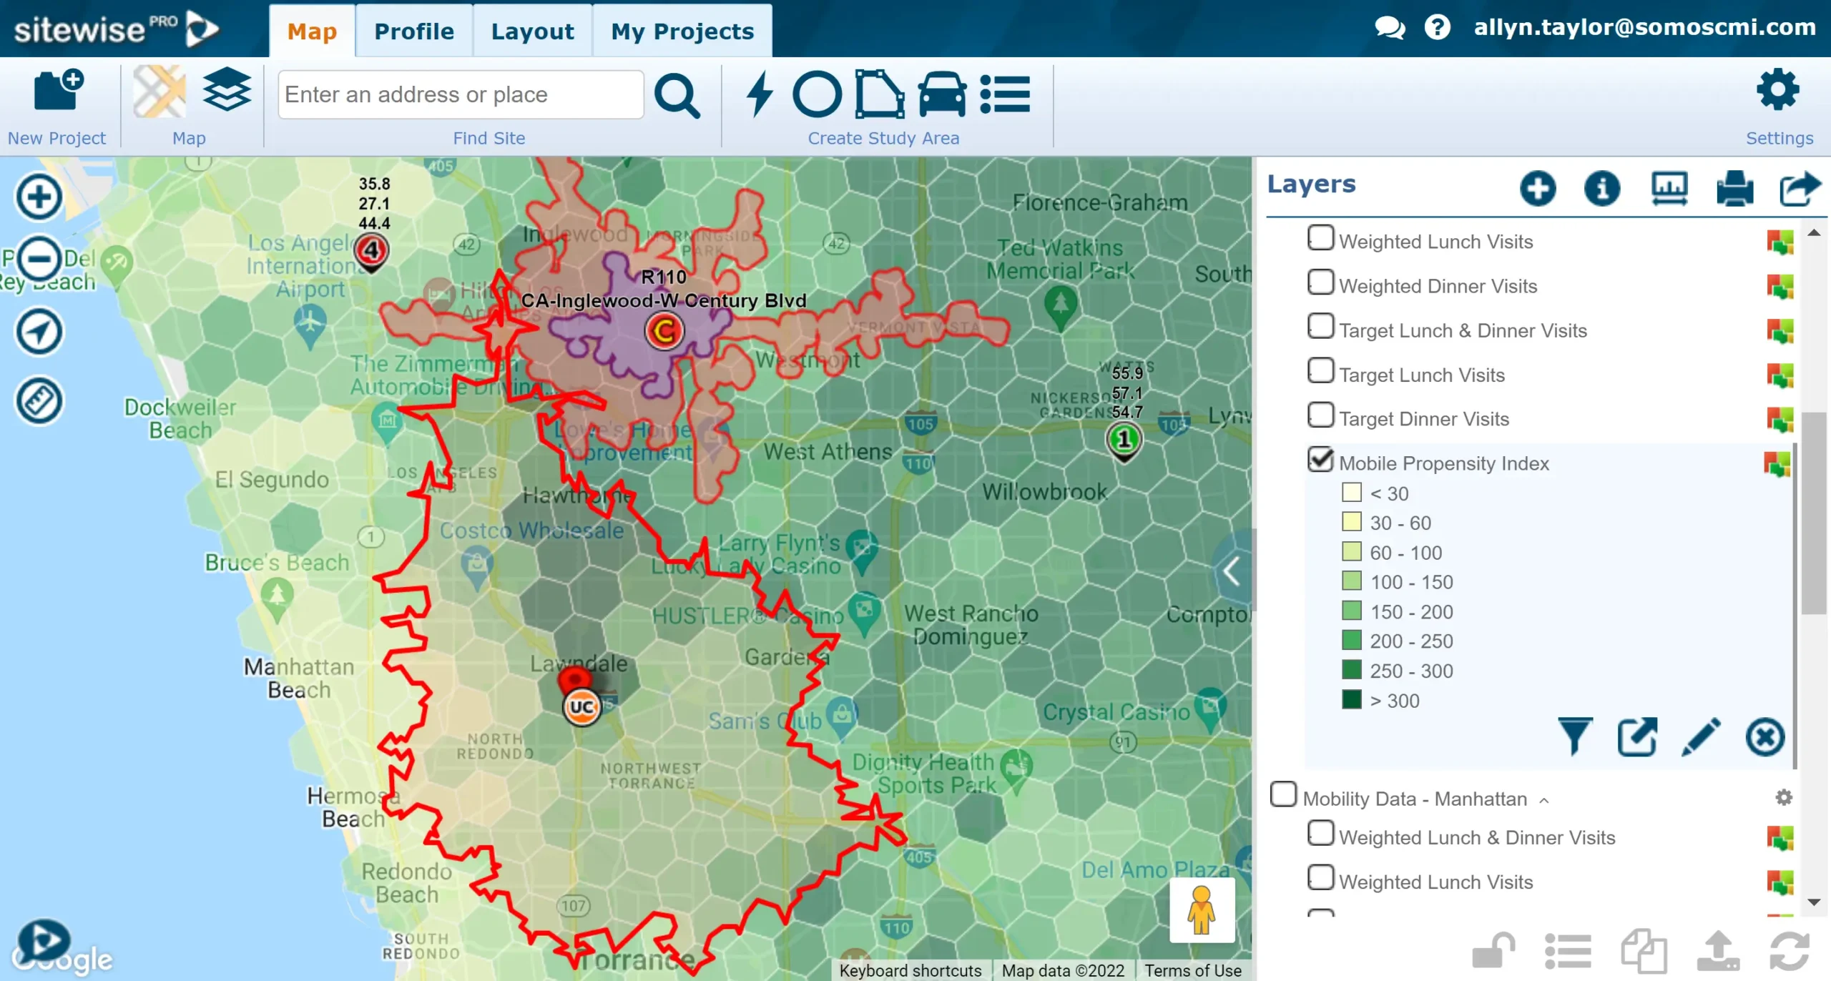Viewport: 1831px width, 981px height.
Task: Toggle the Mobility Data - Manhattan group checkbox
Action: click(1283, 794)
